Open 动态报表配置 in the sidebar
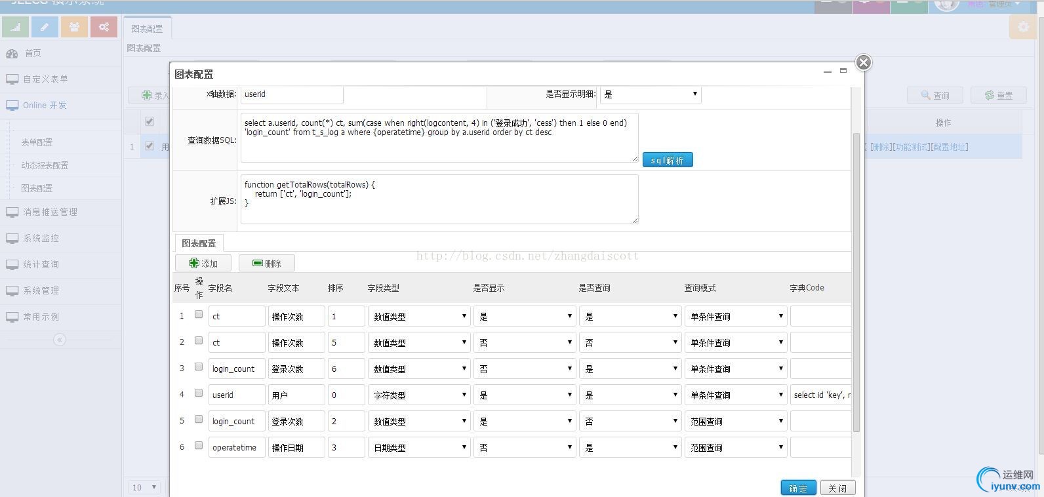This screenshot has width=1044, height=497. coord(45,165)
